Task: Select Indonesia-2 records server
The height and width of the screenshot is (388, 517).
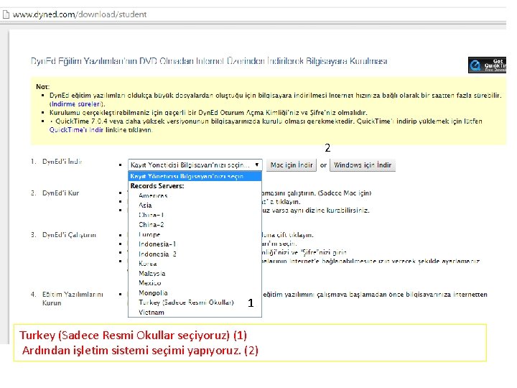Action: (x=157, y=254)
